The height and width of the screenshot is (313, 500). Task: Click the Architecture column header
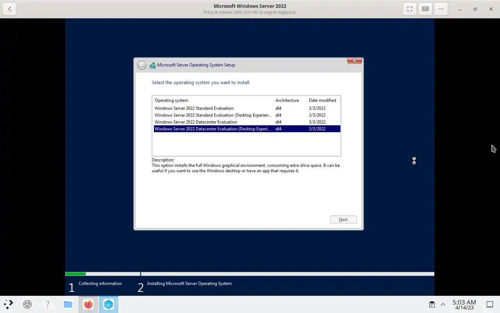click(x=290, y=100)
